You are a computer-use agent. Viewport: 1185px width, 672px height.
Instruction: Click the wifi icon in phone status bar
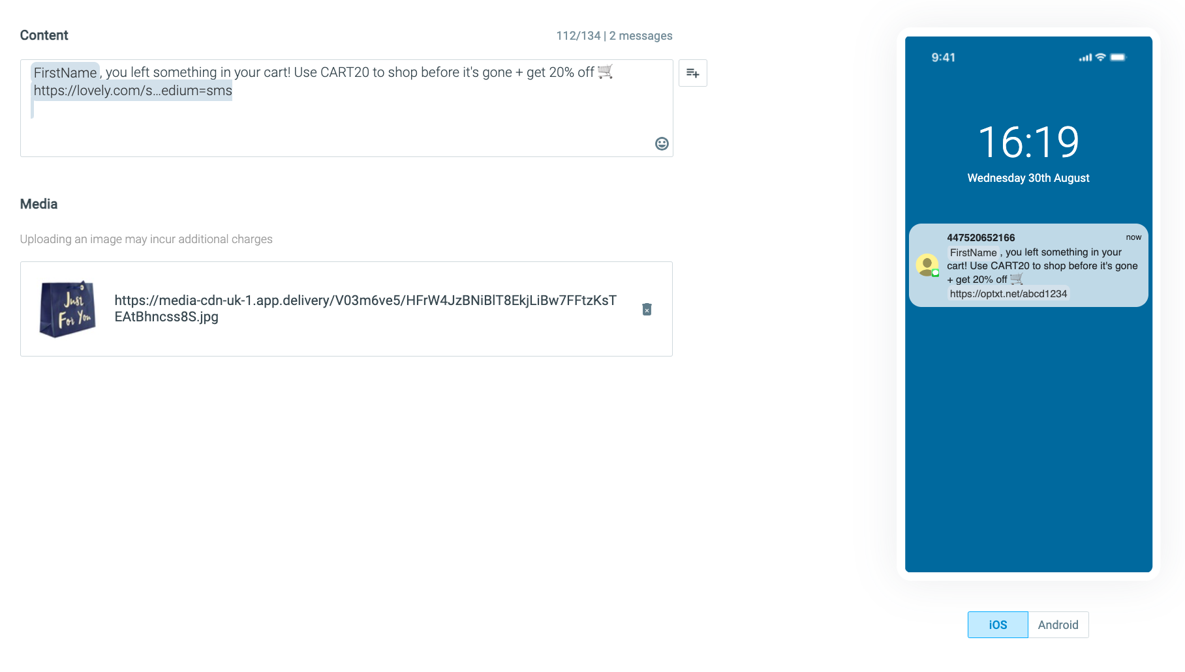1101,57
